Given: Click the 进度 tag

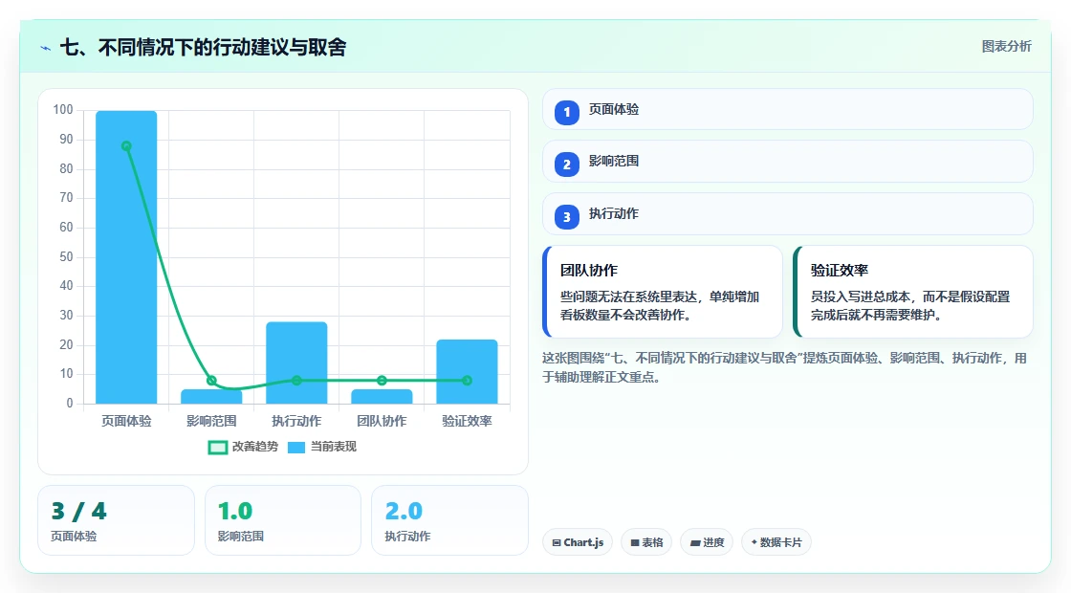Looking at the screenshot, I should click(707, 542).
